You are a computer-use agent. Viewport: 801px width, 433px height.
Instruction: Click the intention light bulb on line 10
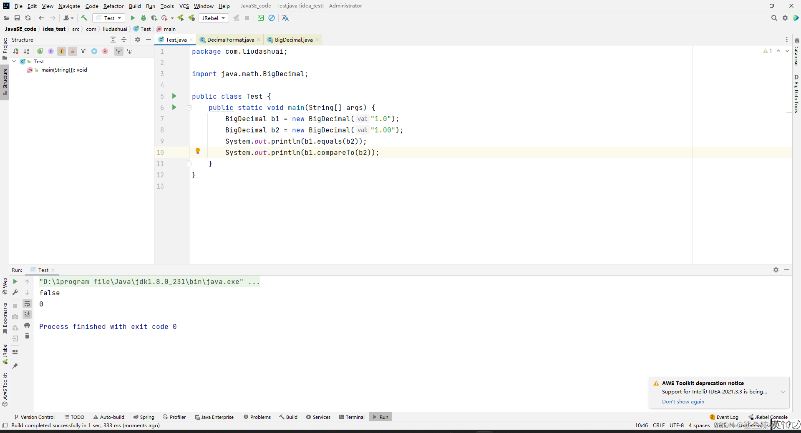pos(198,151)
